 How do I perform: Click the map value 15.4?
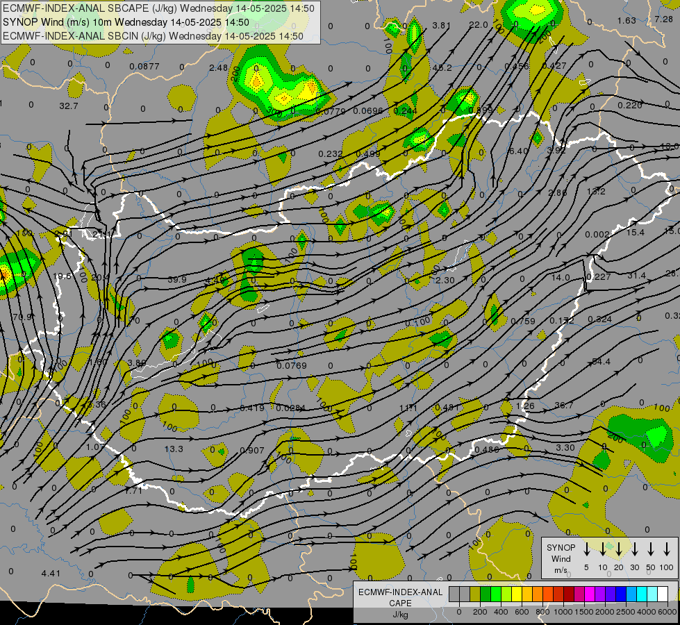click(635, 233)
